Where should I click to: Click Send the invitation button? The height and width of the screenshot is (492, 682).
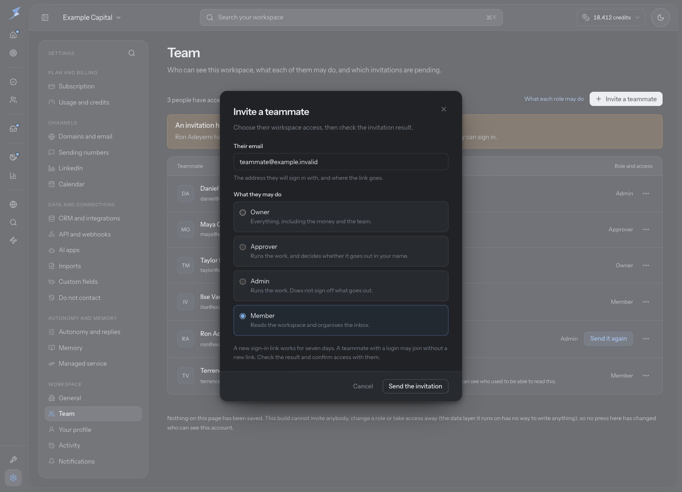point(415,386)
